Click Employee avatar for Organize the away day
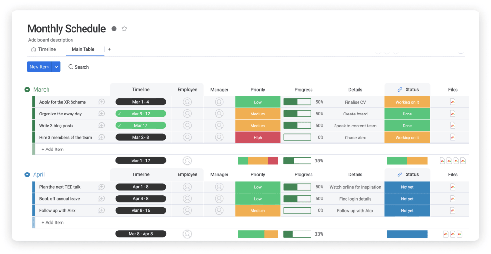Image resolution: width=491 pixels, height=254 pixels. [x=187, y=114]
